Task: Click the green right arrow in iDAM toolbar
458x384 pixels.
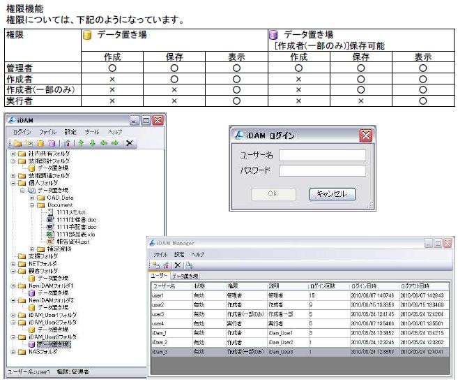Action: point(115,143)
